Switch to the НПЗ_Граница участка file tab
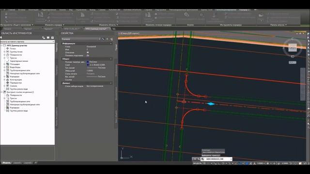 click(96, 29)
